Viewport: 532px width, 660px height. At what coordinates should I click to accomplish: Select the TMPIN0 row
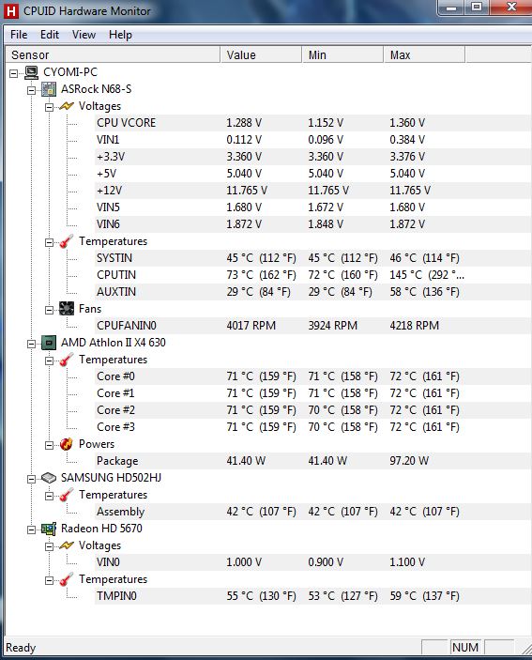312,596
